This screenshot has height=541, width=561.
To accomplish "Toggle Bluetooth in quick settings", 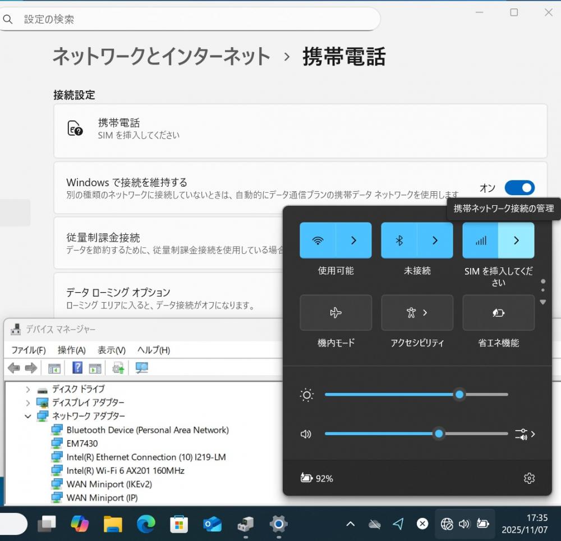I will click(x=399, y=241).
